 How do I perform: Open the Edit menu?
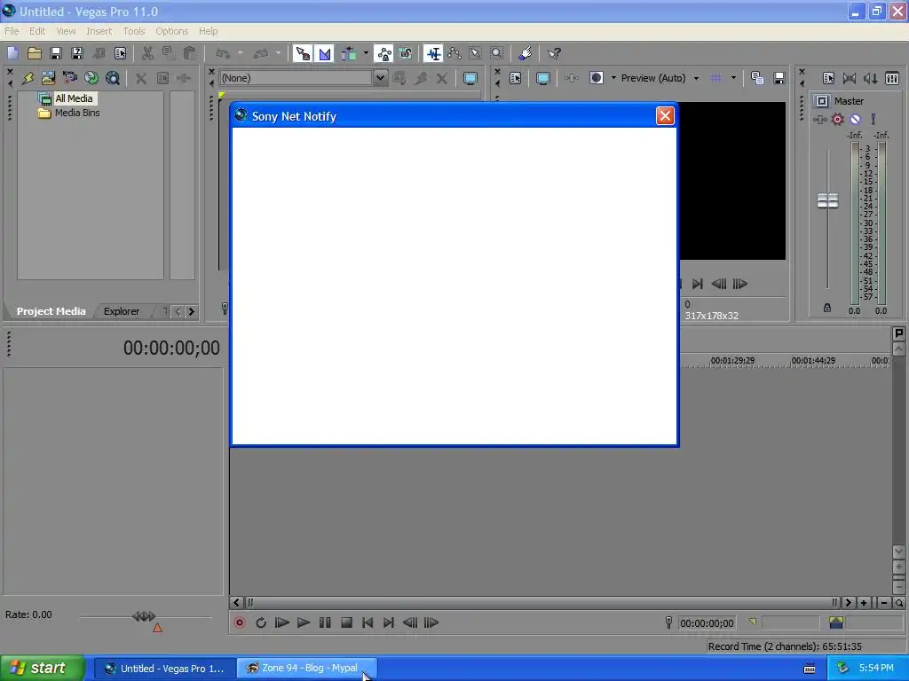point(37,31)
